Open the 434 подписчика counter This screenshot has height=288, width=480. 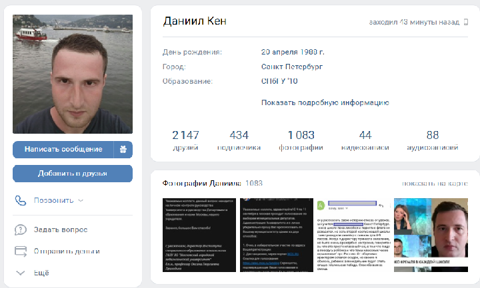[x=239, y=140]
